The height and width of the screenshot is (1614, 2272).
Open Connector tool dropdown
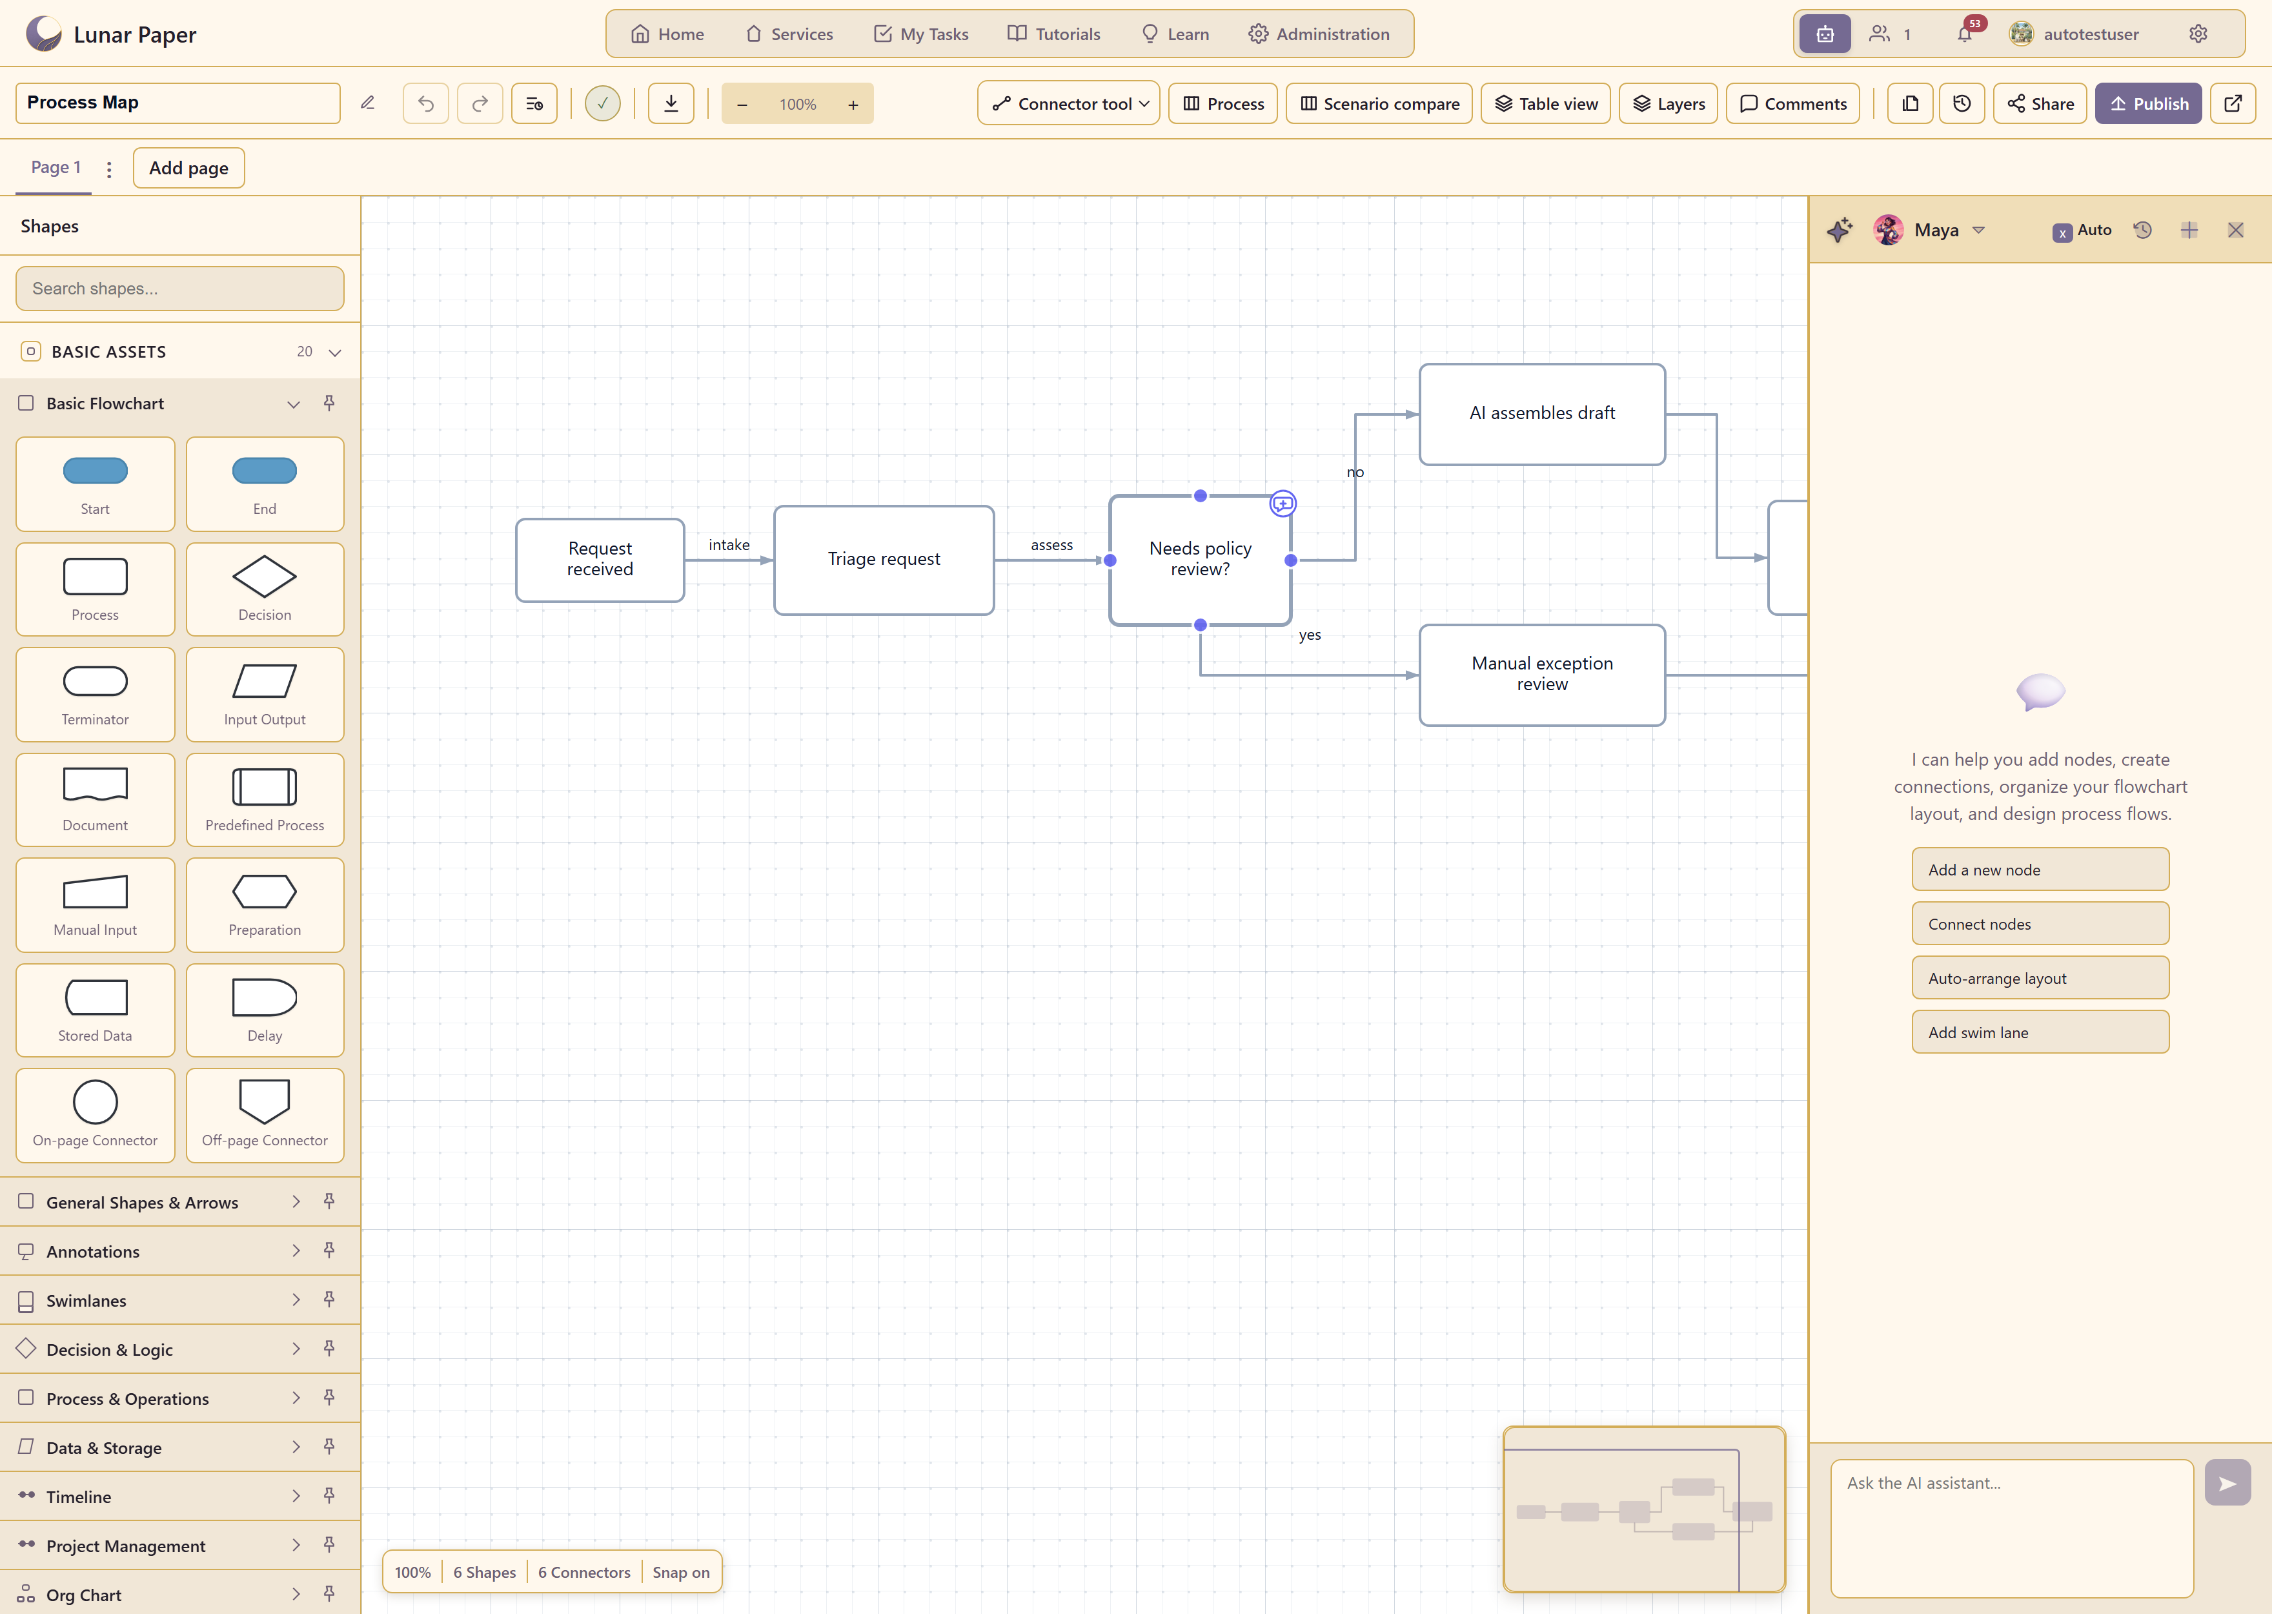click(1069, 103)
